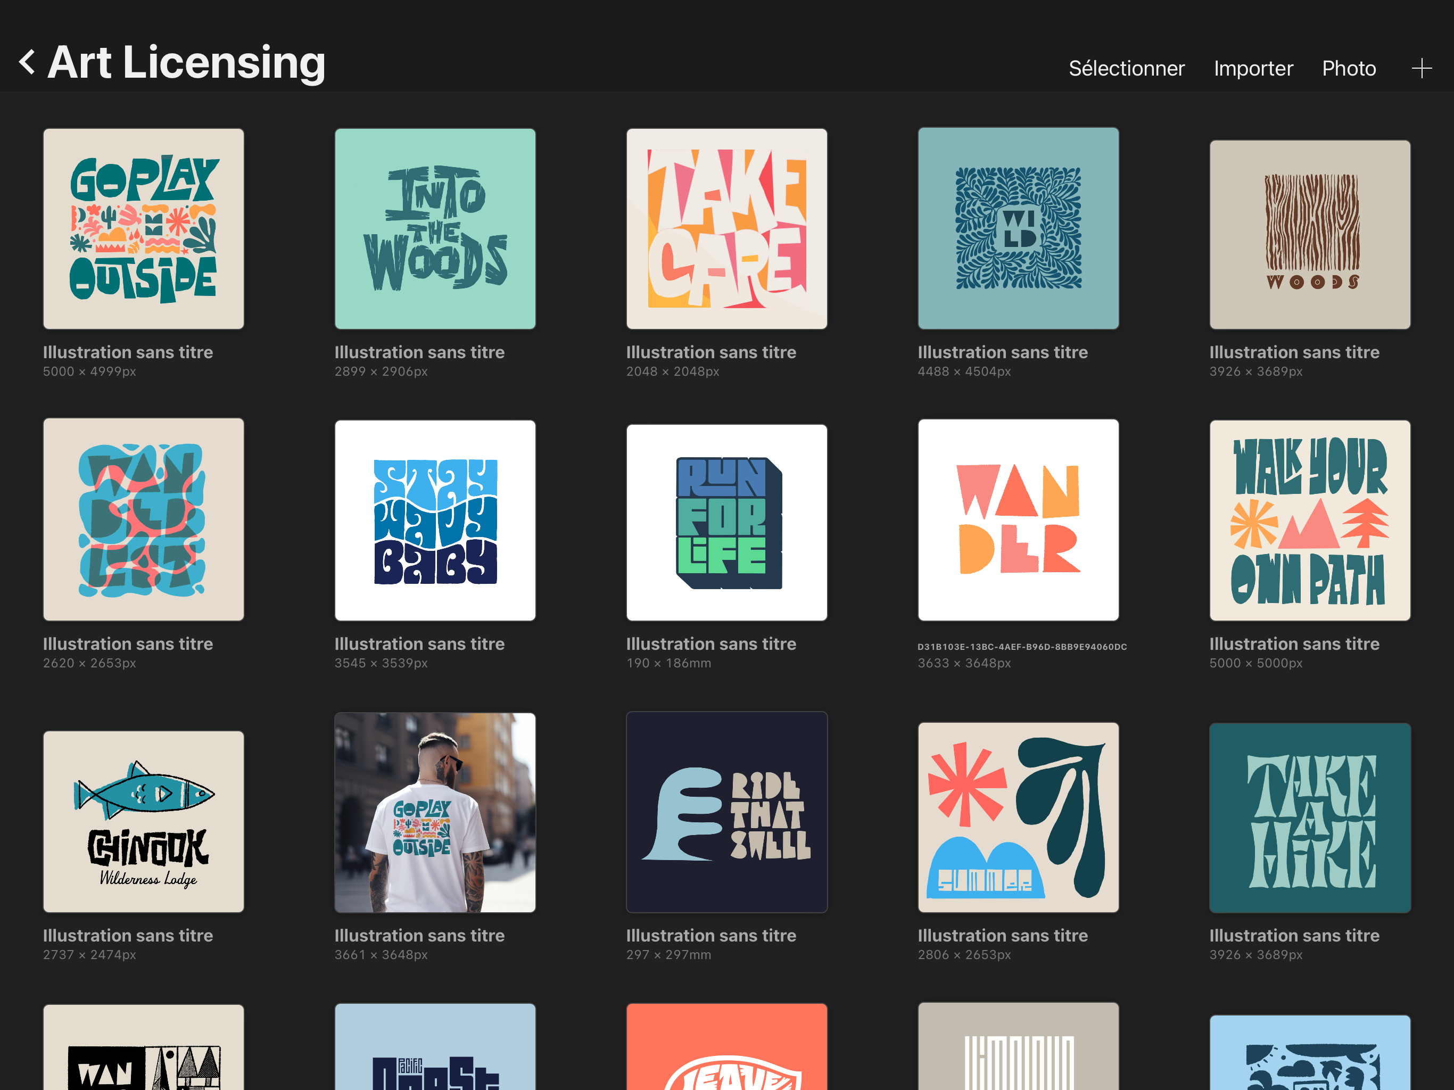Open the black Wan artwork in bottom row
1454x1090 pixels.
point(143,1047)
